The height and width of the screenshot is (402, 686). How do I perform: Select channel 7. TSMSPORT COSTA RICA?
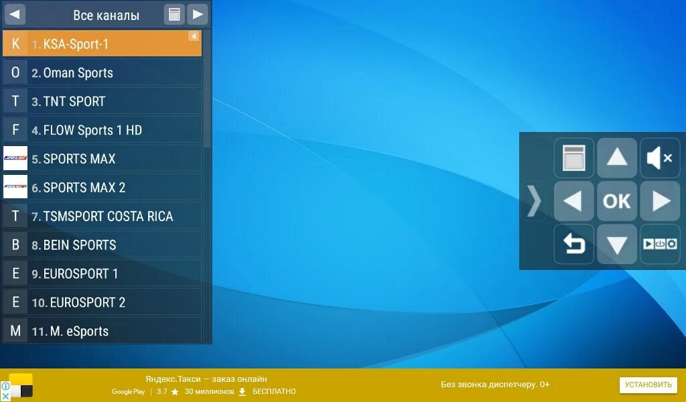point(102,216)
